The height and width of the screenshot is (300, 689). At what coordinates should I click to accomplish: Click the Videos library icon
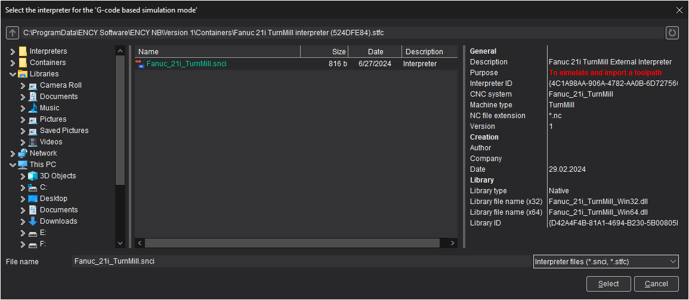tap(33, 142)
